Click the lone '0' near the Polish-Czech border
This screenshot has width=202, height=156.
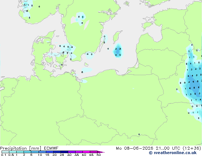pos(139,134)
